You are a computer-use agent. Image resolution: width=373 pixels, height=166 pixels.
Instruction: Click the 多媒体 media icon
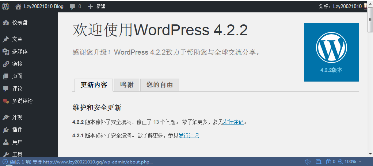6,52
